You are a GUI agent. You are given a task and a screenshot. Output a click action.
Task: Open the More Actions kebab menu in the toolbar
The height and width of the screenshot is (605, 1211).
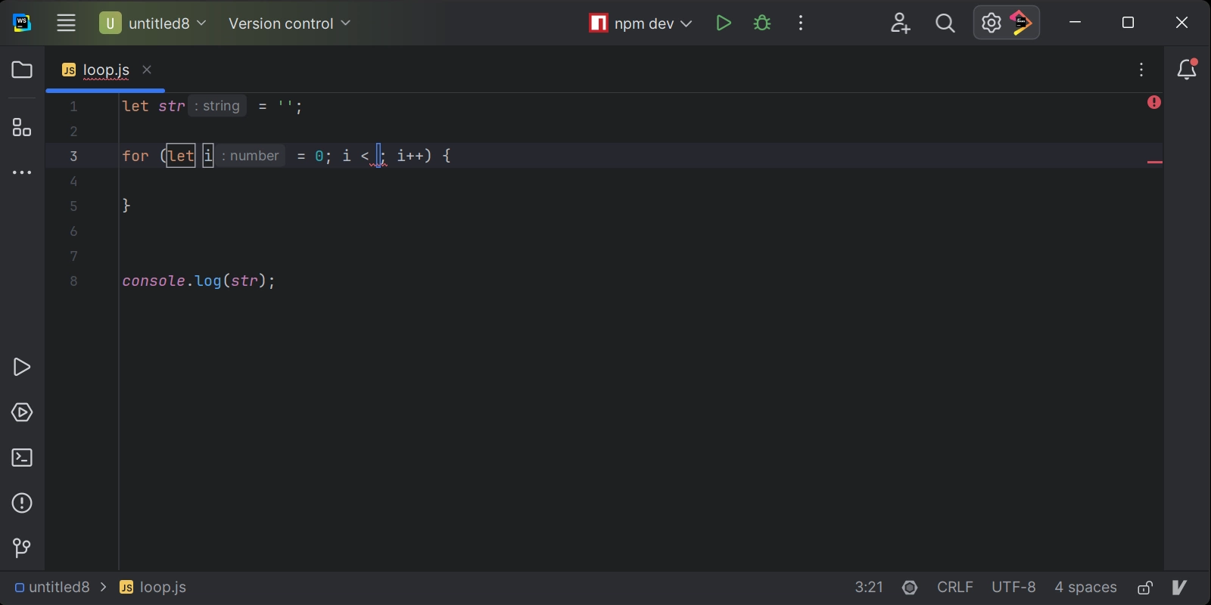tap(801, 23)
